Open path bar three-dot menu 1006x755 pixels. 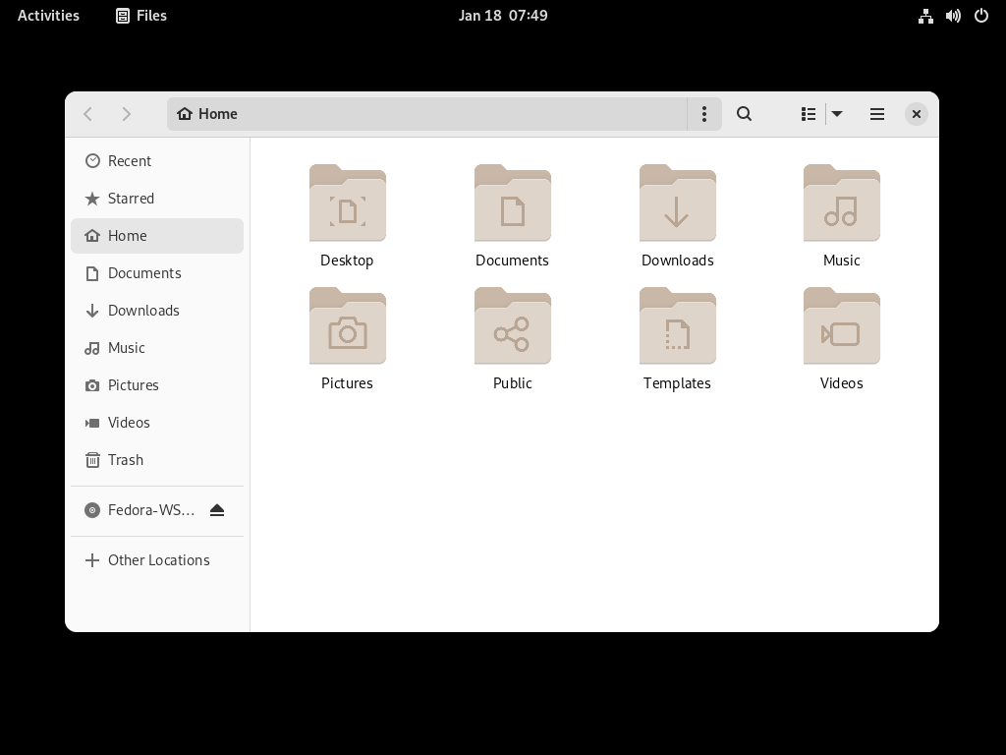pos(704,114)
